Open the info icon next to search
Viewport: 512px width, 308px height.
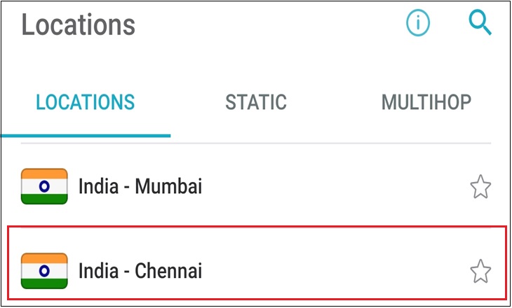[418, 23]
